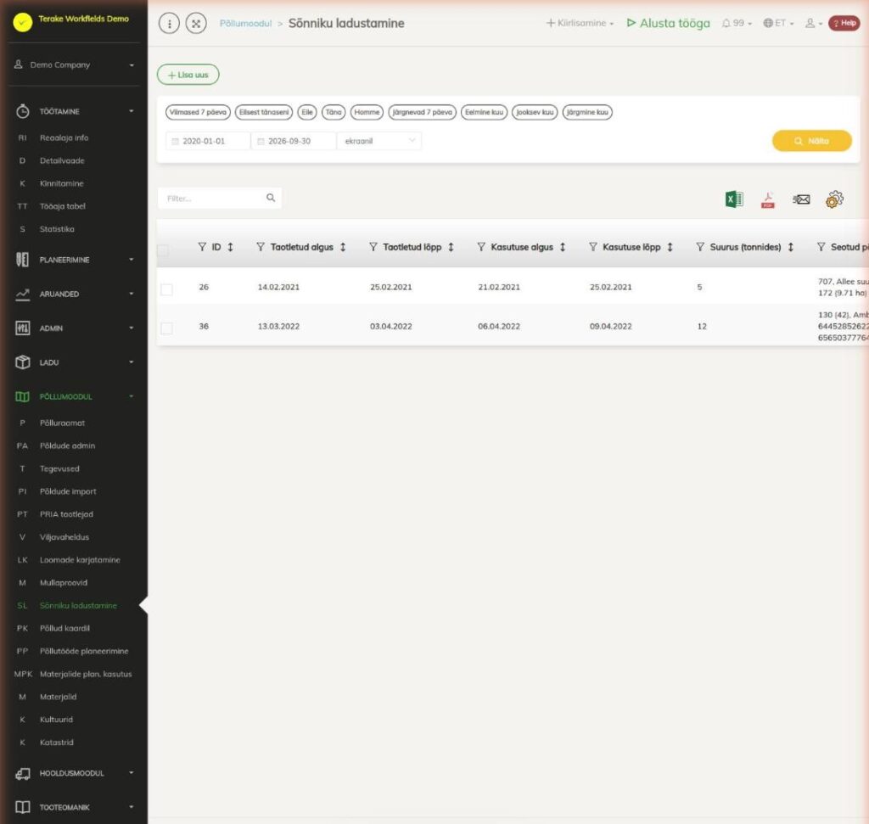Click the start date field 2020-01-01

pyautogui.click(x=208, y=141)
